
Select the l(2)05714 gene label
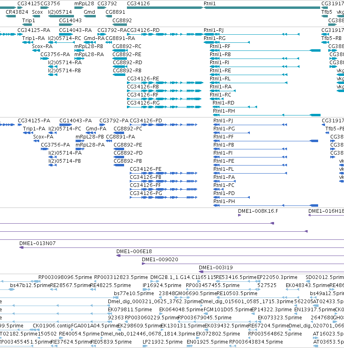point(60,12)
